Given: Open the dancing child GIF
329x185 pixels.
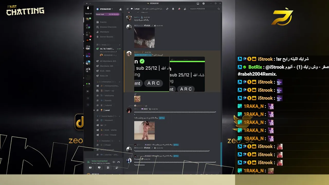Looking at the screenshot, I should pyautogui.click(x=144, y=131).
